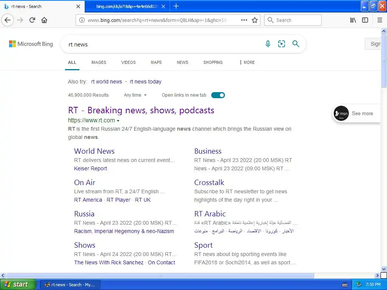387x290 pixels.
Task: Open the keyboard icon in system tray
Action: tap(345, 285)
